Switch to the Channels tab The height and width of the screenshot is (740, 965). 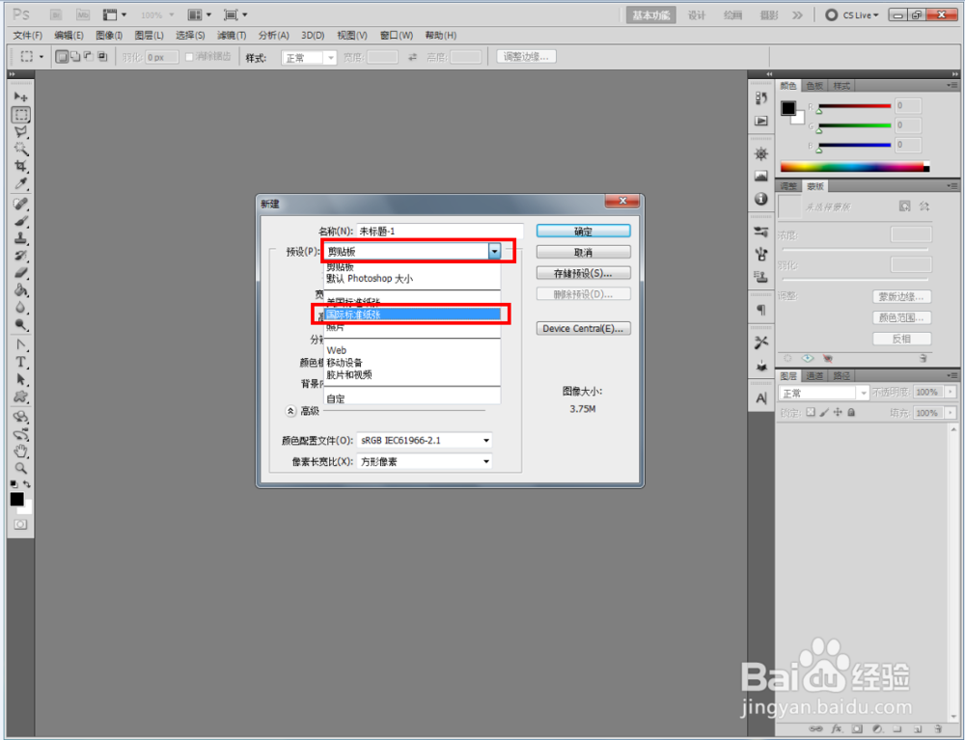[x=814, y=376]
